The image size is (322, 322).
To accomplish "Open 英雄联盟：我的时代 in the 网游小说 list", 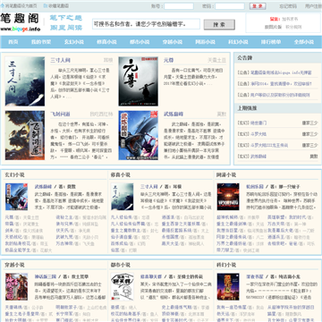I will coord(286,217).
